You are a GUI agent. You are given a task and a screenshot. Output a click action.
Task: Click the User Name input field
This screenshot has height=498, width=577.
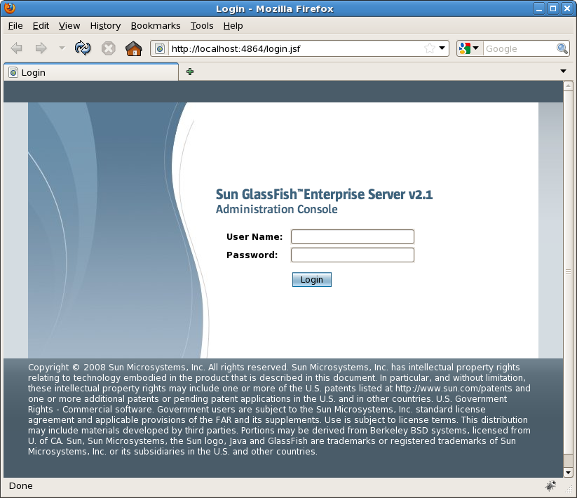pyautogui.click(x=353, y=236)
